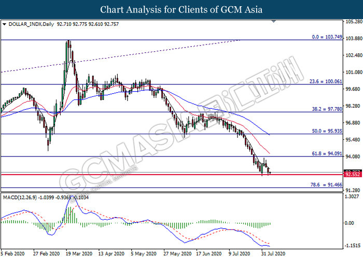
Task: Click the 13 Apr 2020 date label
Action: [111, 254]
